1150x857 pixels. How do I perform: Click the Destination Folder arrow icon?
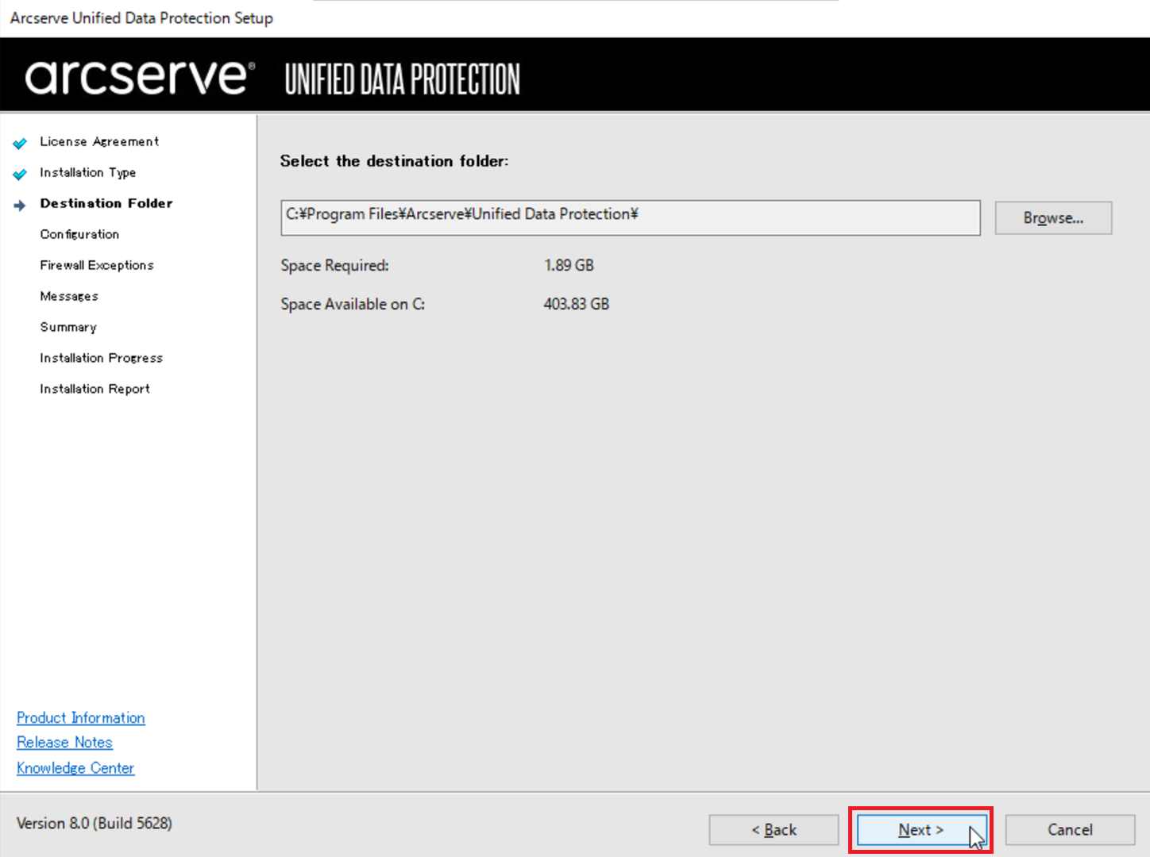click(20, 205)
